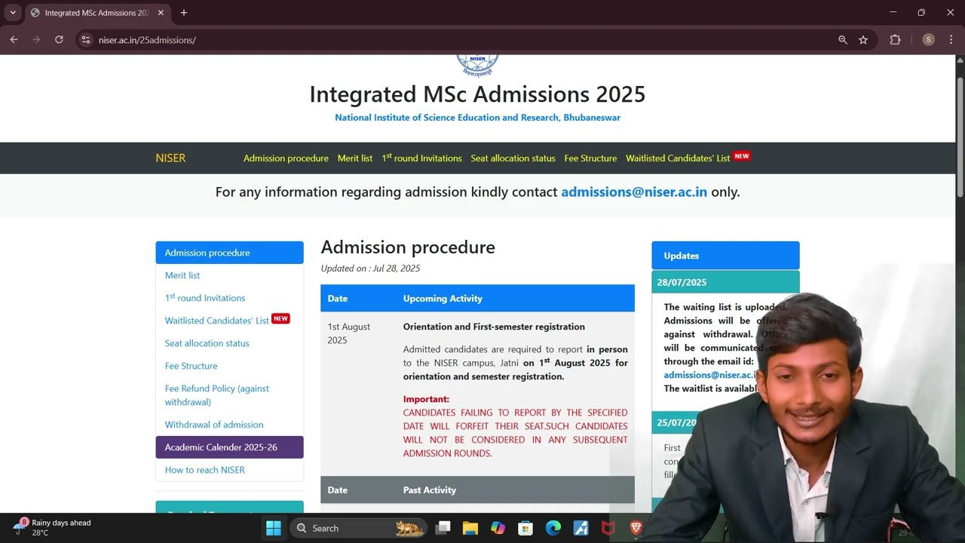The width and height of the screenshot is (965, 543).
Task: Click the Orientation and First-semester registration row title
Action: pyautogui.click(x=494, y=327)
